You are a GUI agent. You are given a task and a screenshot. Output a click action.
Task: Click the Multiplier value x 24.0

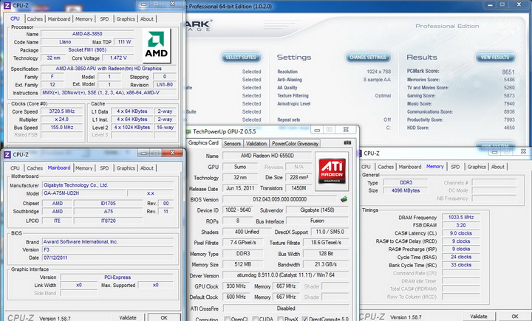pyautogui.click(x=62, y=120)
